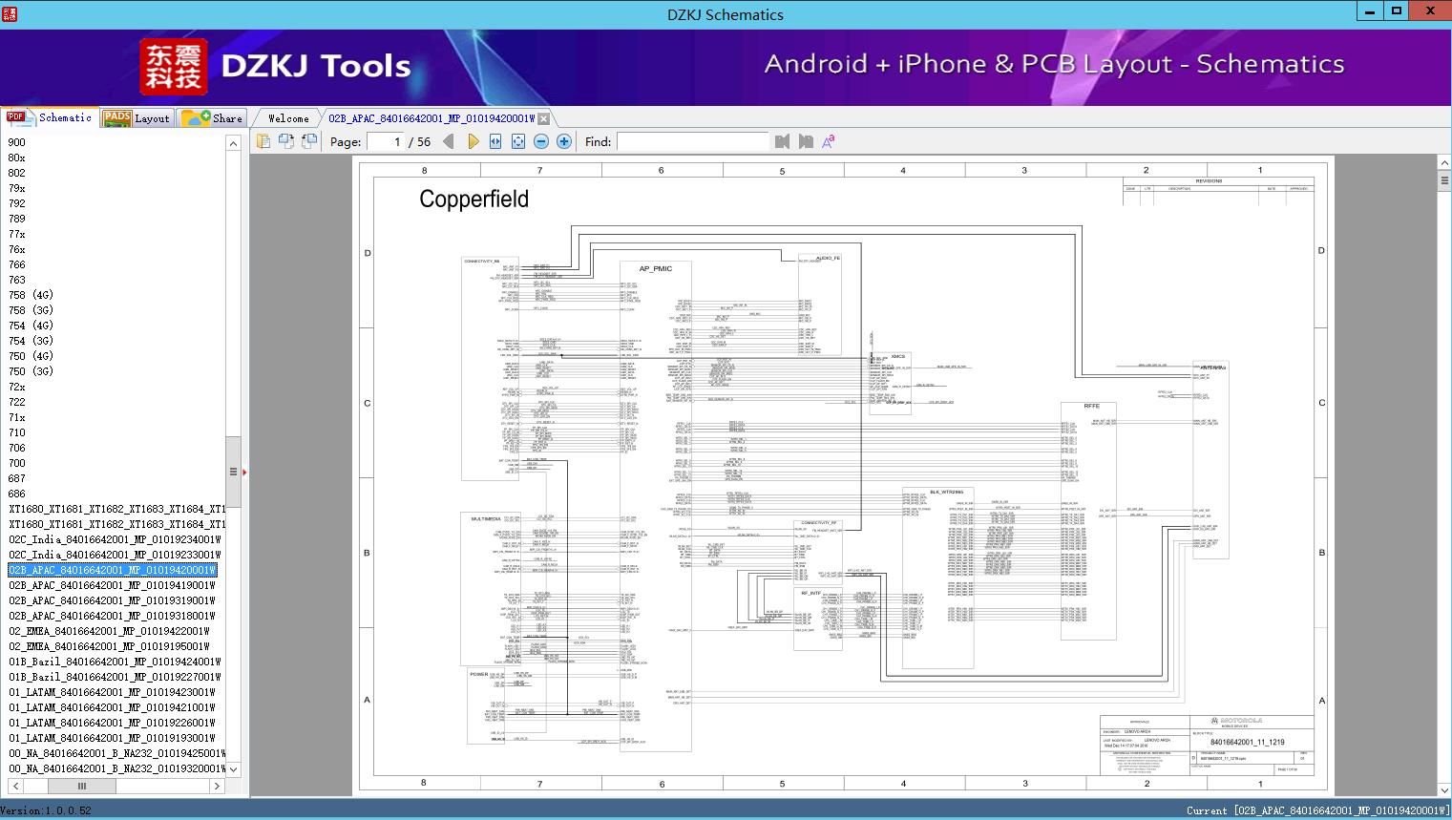Select the 754 (3G) entry
Screen dimensions: 1452x820
pos(31,341)
